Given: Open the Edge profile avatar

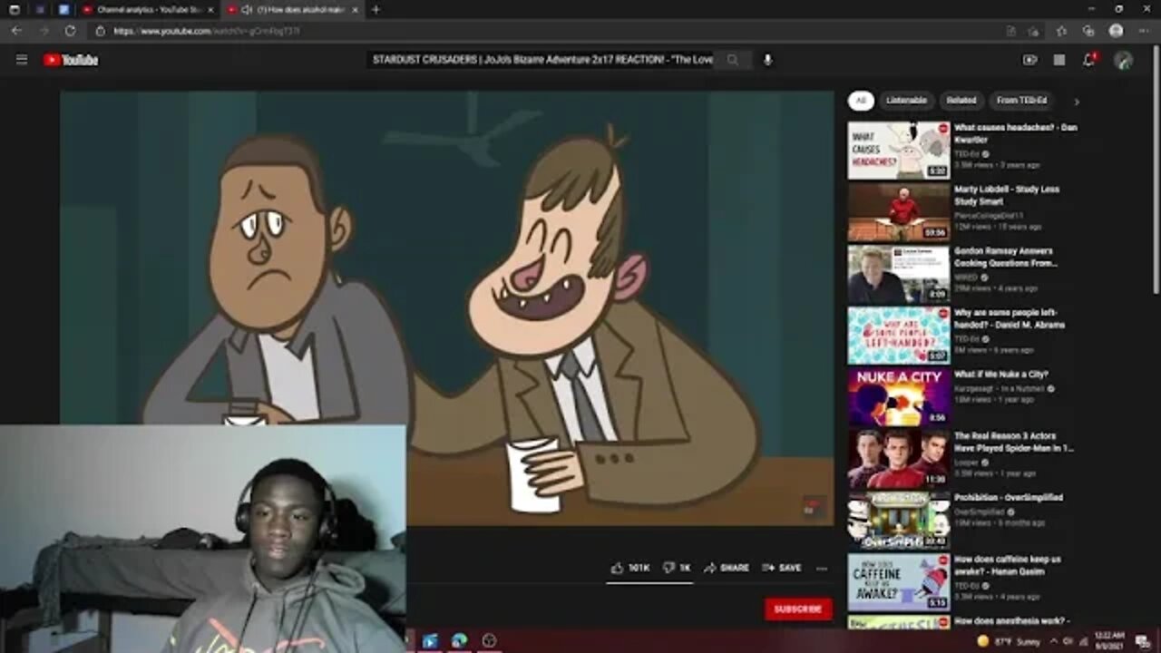Looking at the screenshot, I should pos(1116,31).
